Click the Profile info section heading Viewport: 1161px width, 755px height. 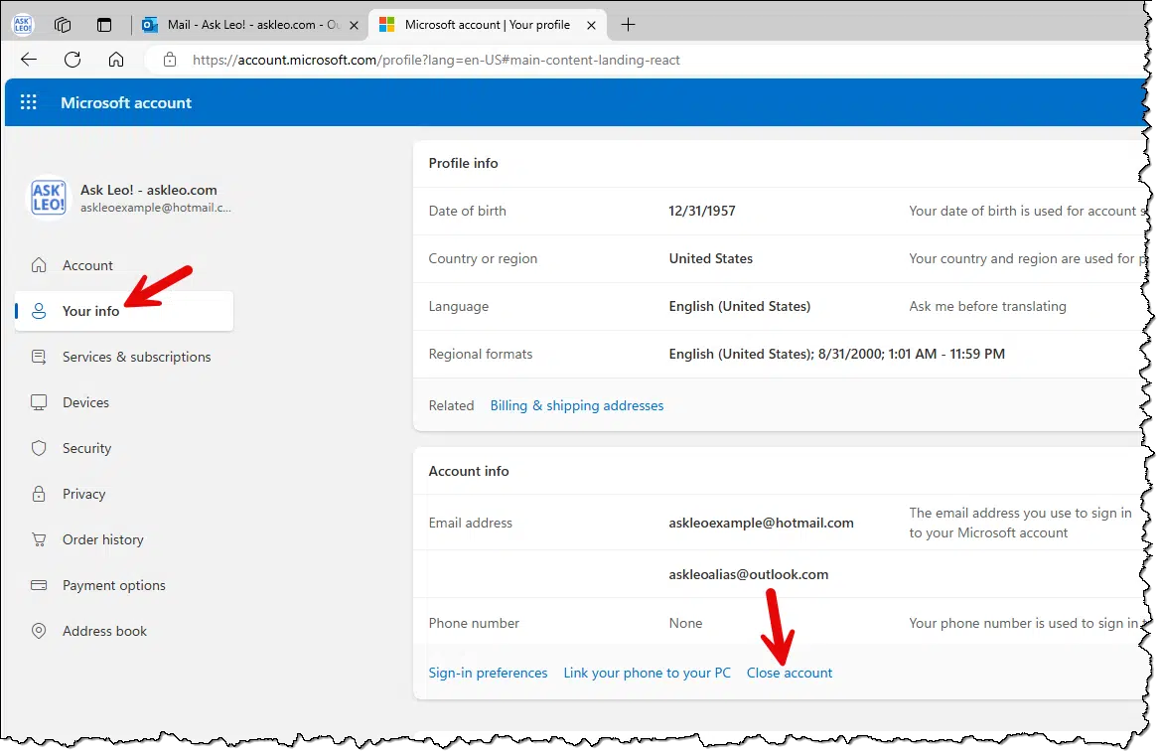(x=464, y=164)
